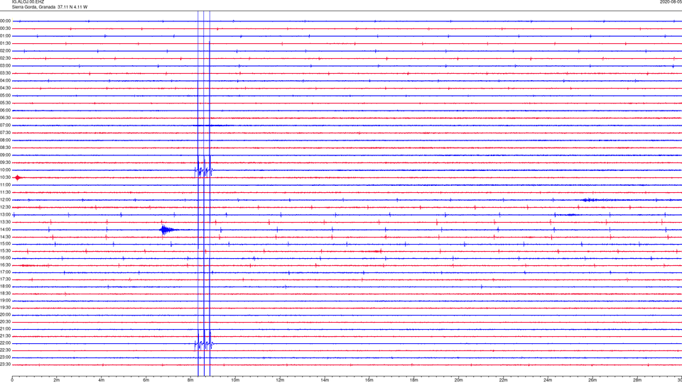
Task: Select the '08:30' time row label
Action: coord(6,148)
